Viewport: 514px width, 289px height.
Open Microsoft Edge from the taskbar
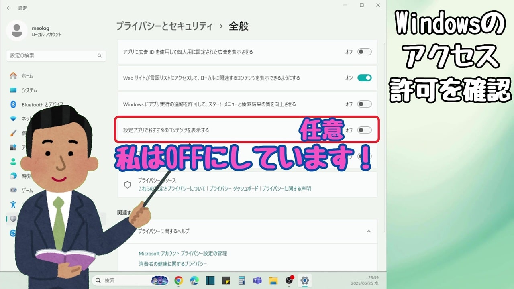click(x=194, y=280)
